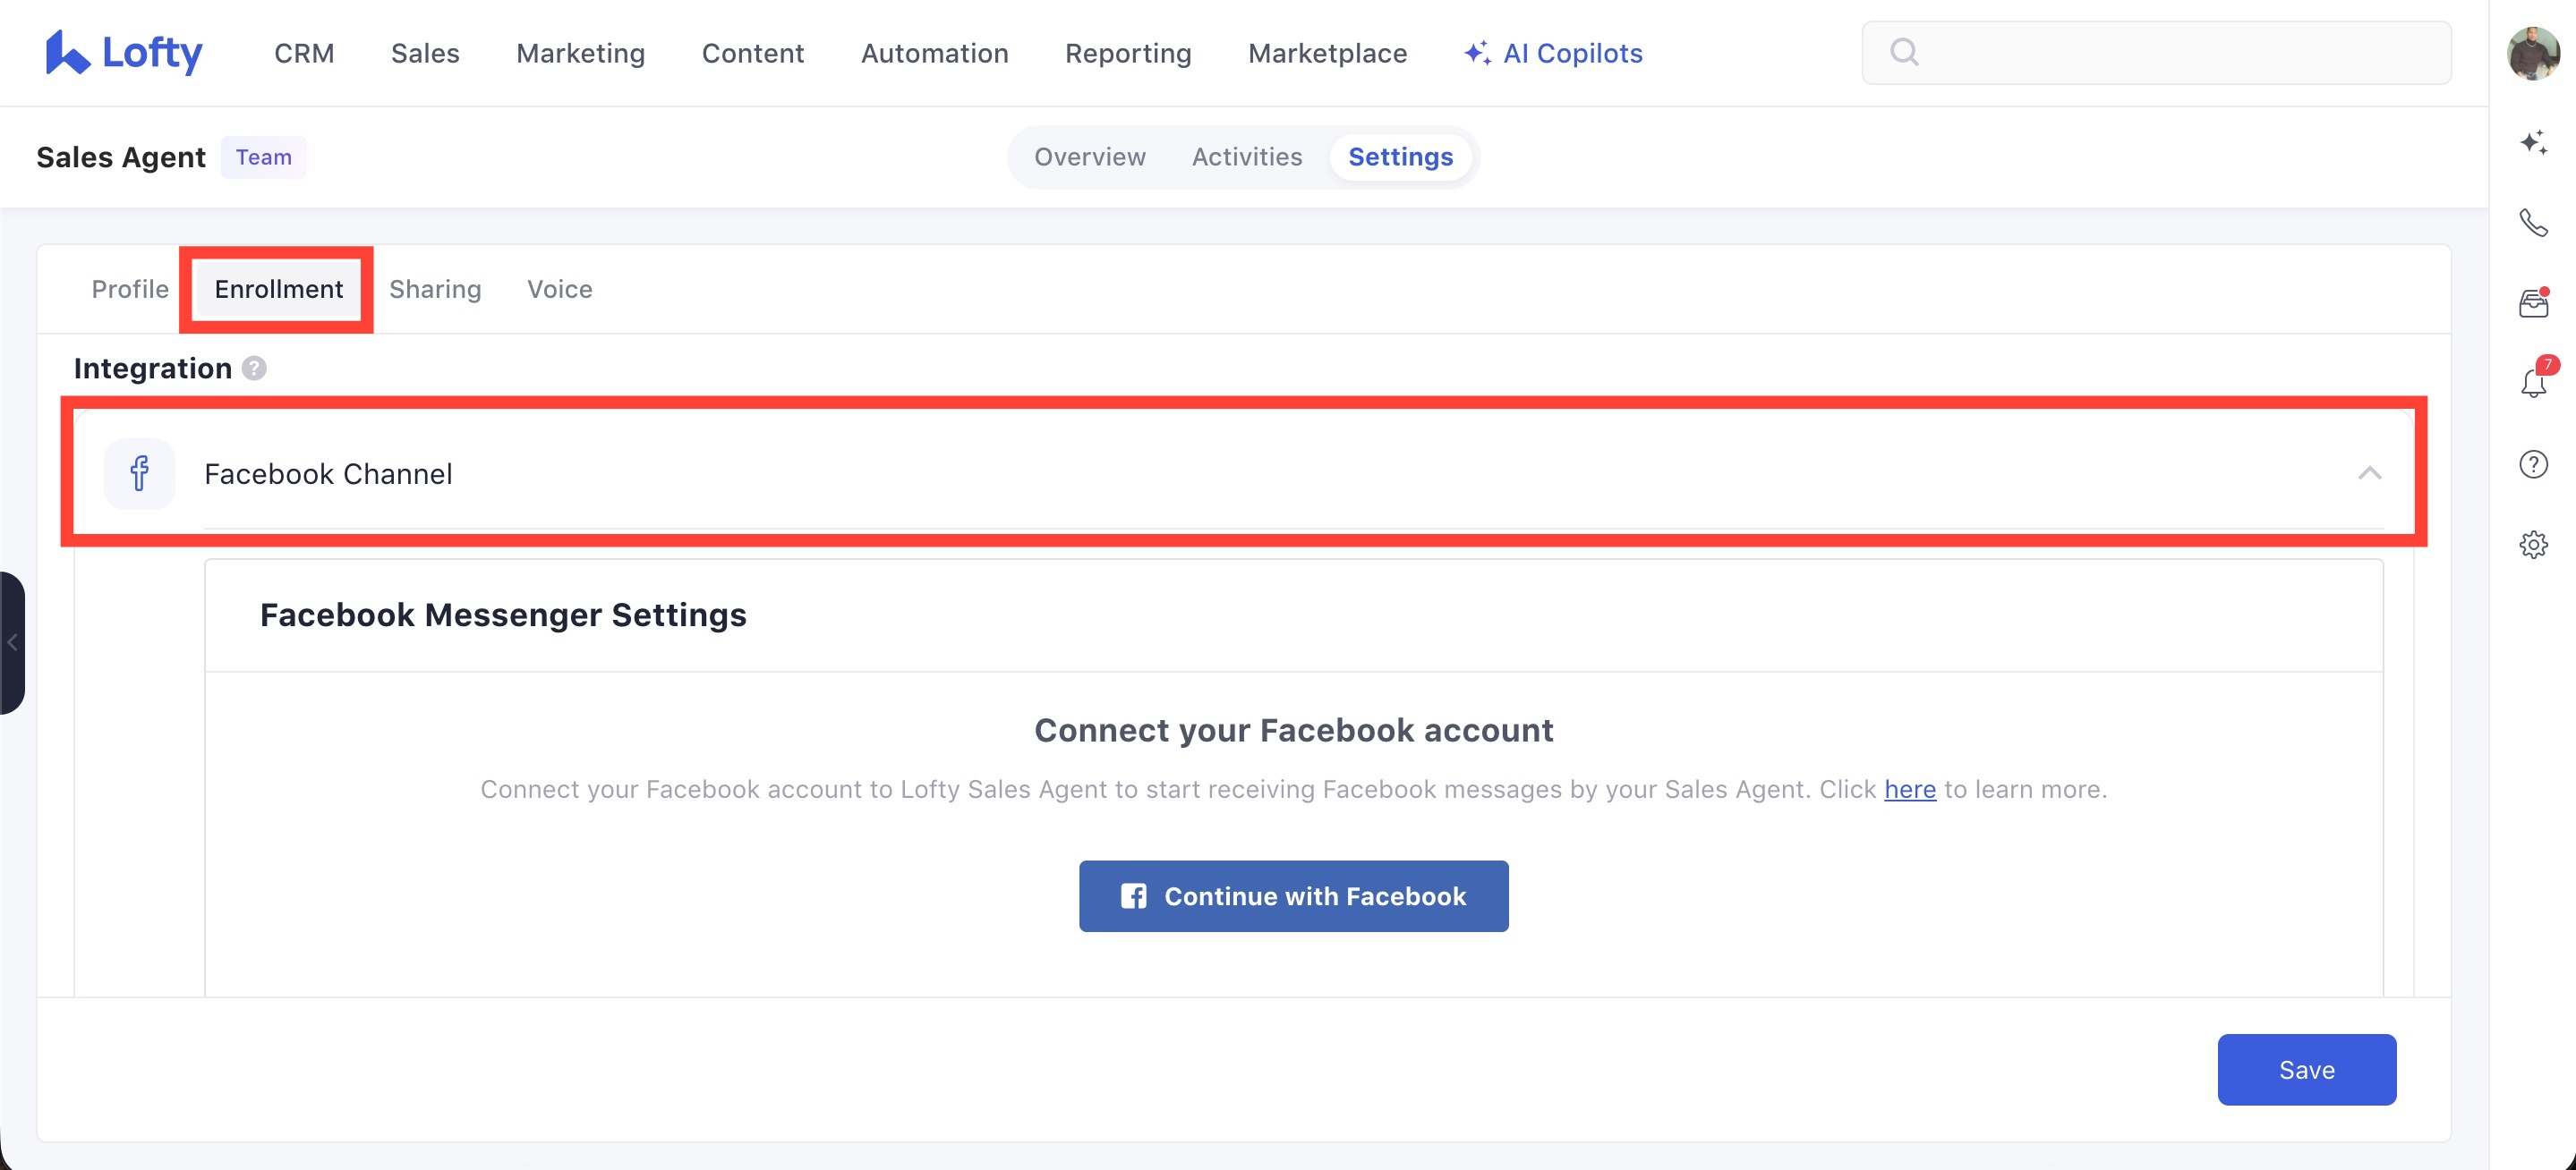Screen dimensions: 2576x1170
Task: Open the Marketing menu
Action: click(x=580, y=53)
